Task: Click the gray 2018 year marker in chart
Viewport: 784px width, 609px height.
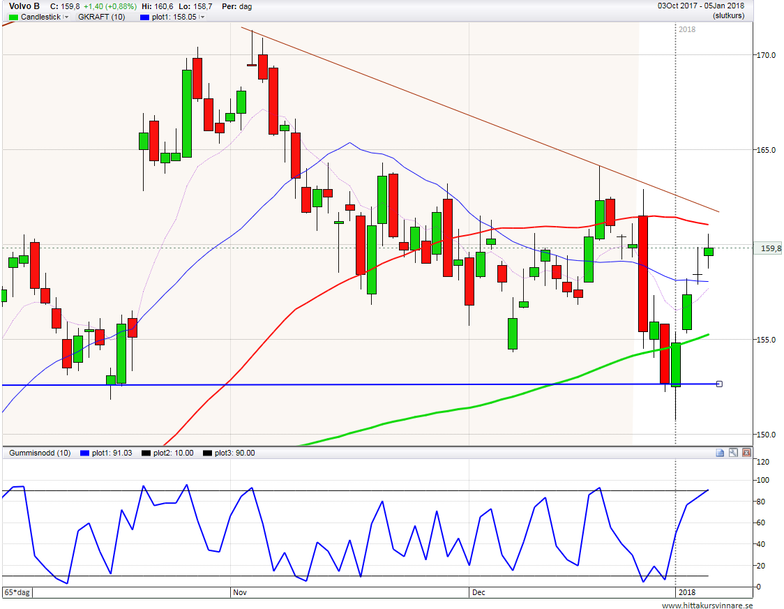Action: coord(687,29)
